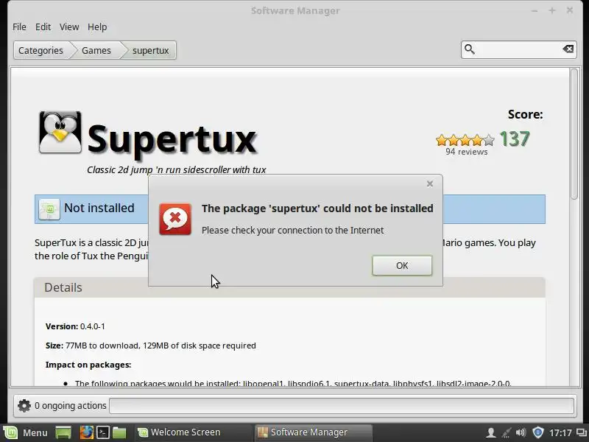Click the Supertux penguin icon

coord(60,132)
